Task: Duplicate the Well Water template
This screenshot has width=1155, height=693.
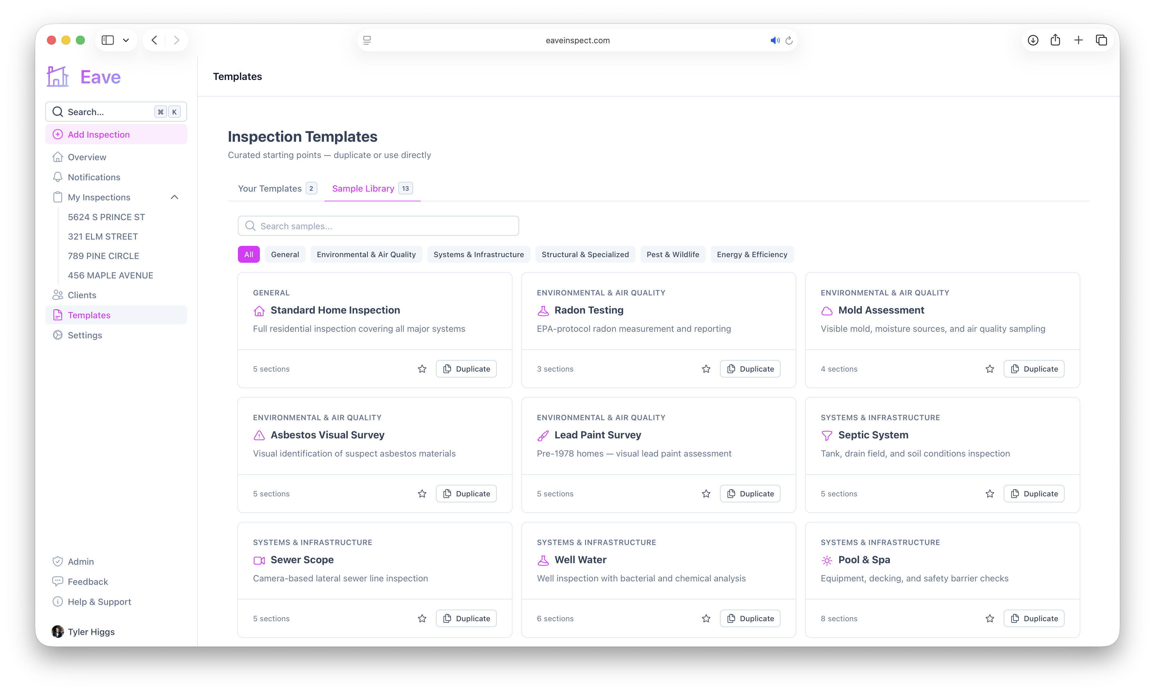Action: (750, 618)
